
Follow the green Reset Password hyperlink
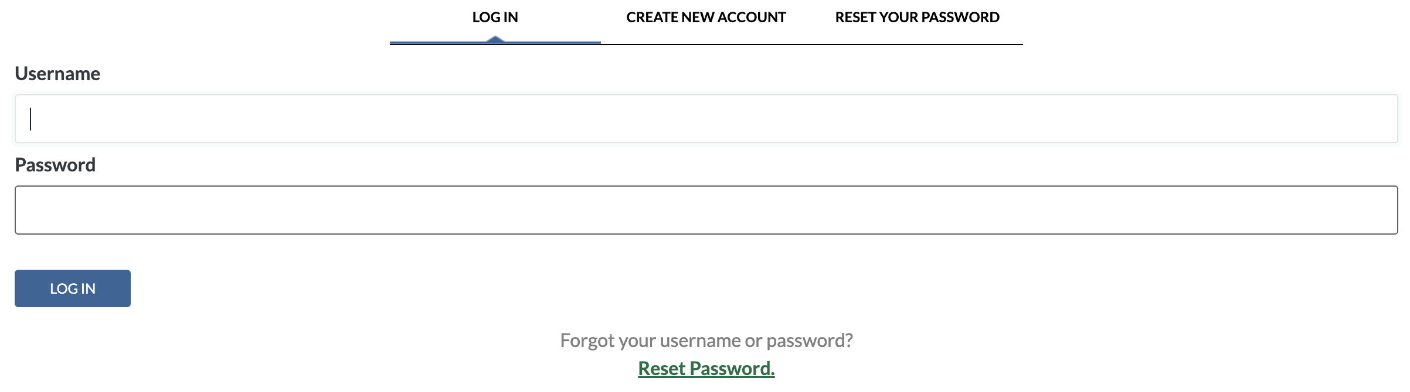click(x=706, y=369)
